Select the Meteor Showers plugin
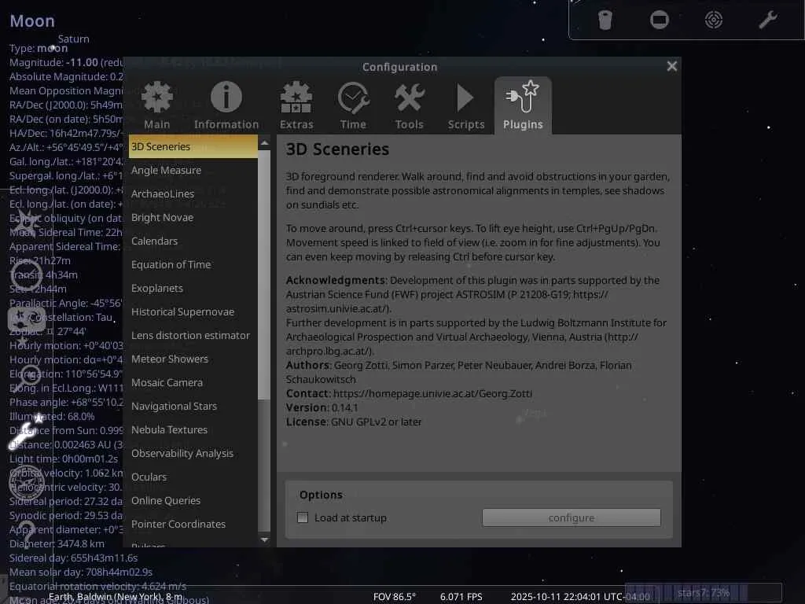Screen dimensions: 805x604 click(193, 359)
